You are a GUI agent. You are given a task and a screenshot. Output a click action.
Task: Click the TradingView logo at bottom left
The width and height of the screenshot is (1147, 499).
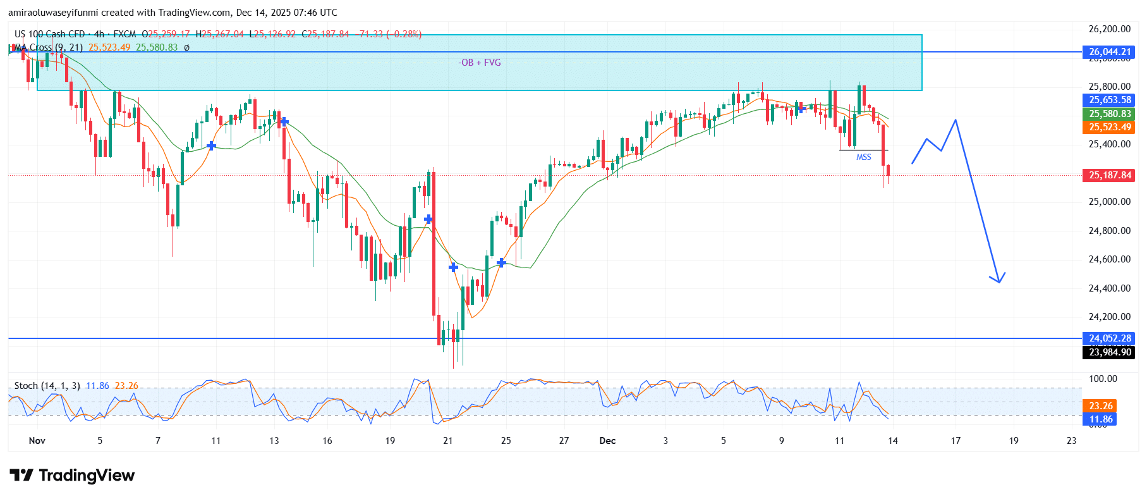72,476
